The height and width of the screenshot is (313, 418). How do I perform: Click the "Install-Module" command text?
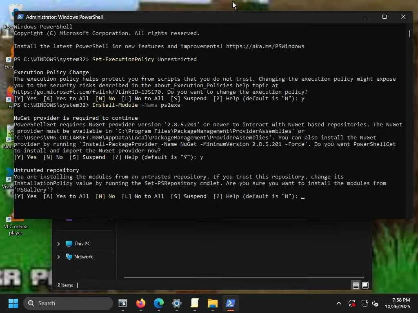point(115,105)
